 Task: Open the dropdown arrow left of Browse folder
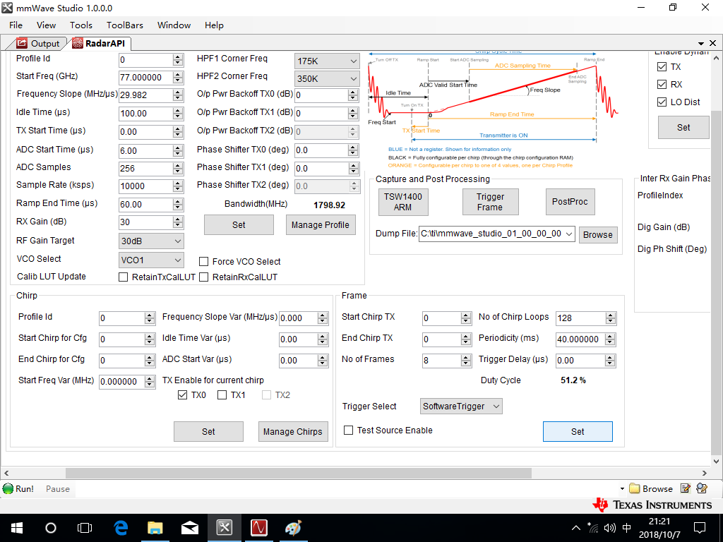(622, 489)
